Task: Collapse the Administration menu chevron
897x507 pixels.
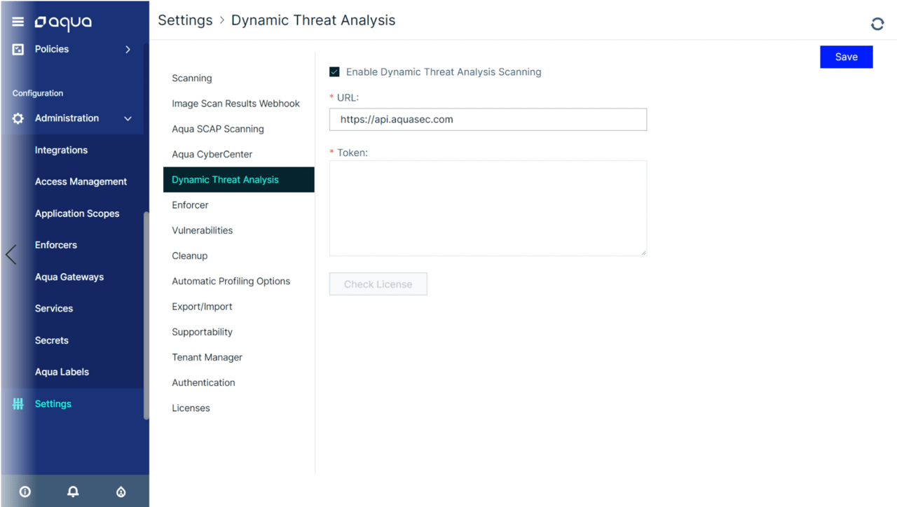Action: pos(128,118)
